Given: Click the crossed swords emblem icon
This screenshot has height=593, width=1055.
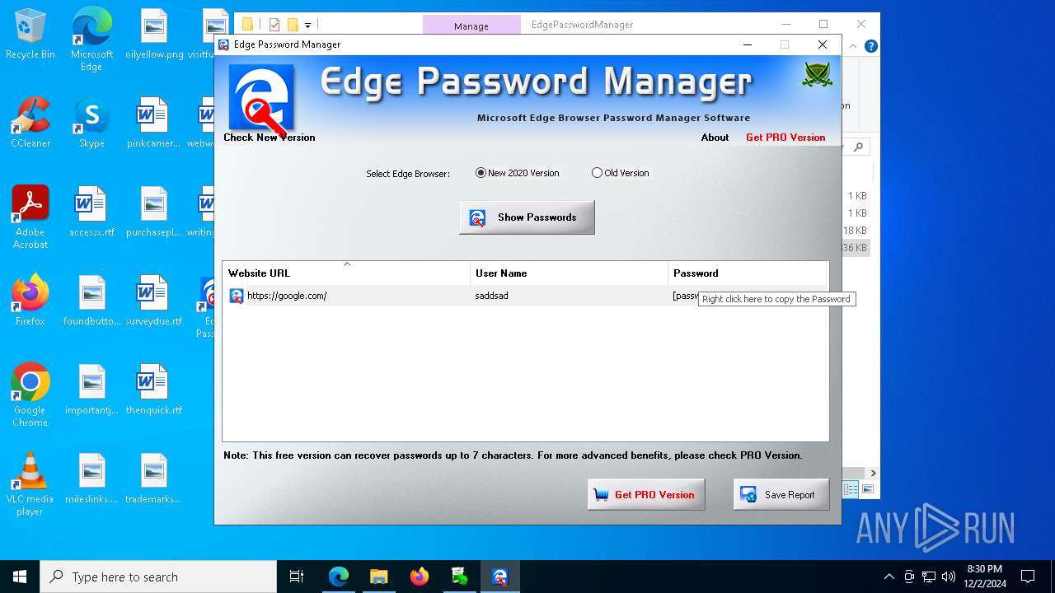Looking at the screenshot, I should click(x=817, y=76).
